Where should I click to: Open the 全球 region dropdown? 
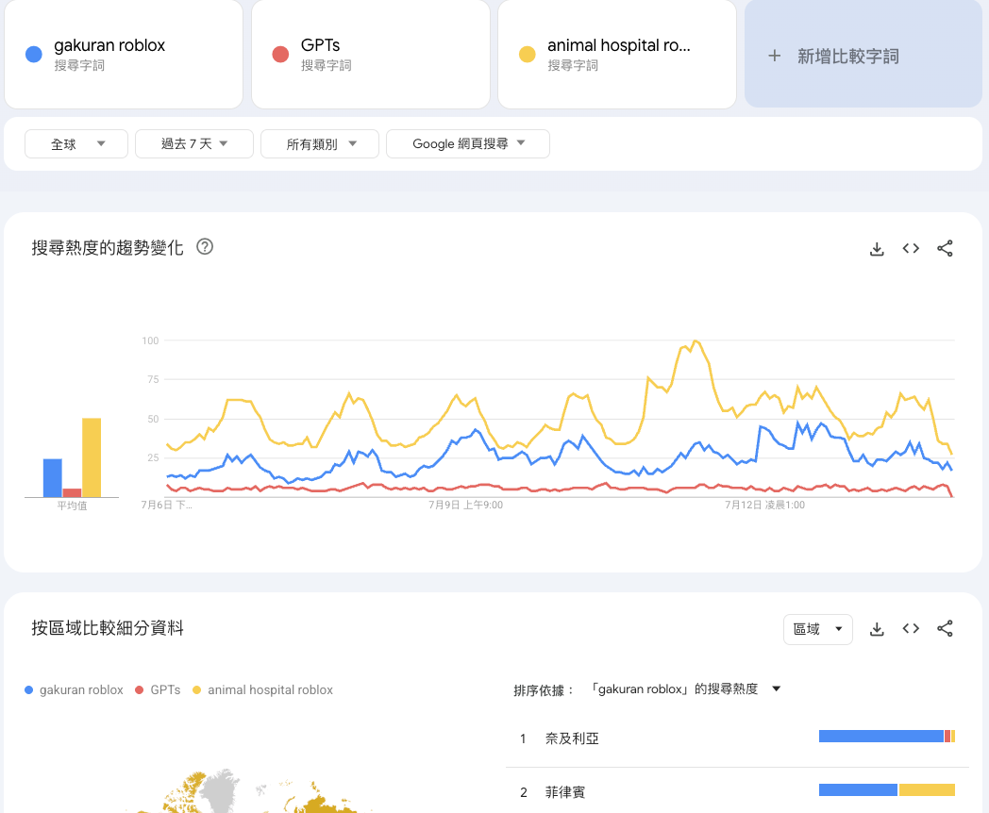76,143
